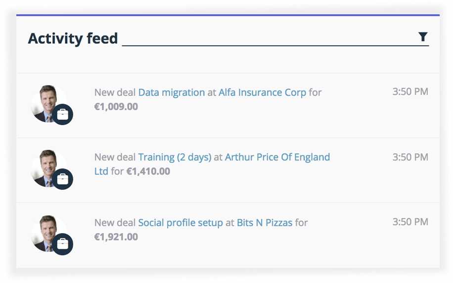Click the €1,921.00 deal amount
Viewport: 453px width, 283px height.
click(116, 237)
